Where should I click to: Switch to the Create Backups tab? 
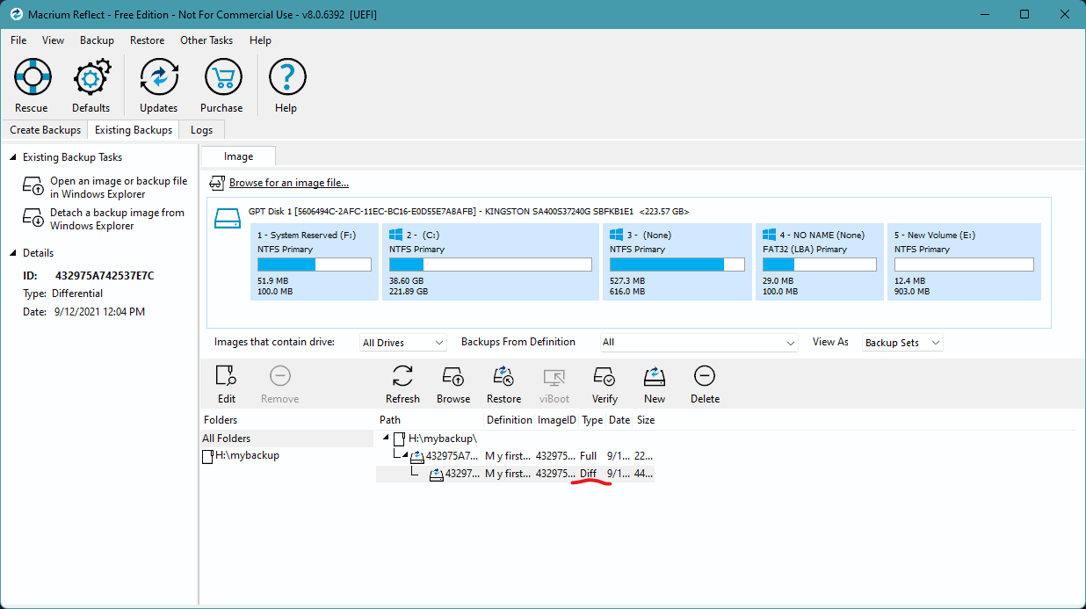tap(46, 130)
